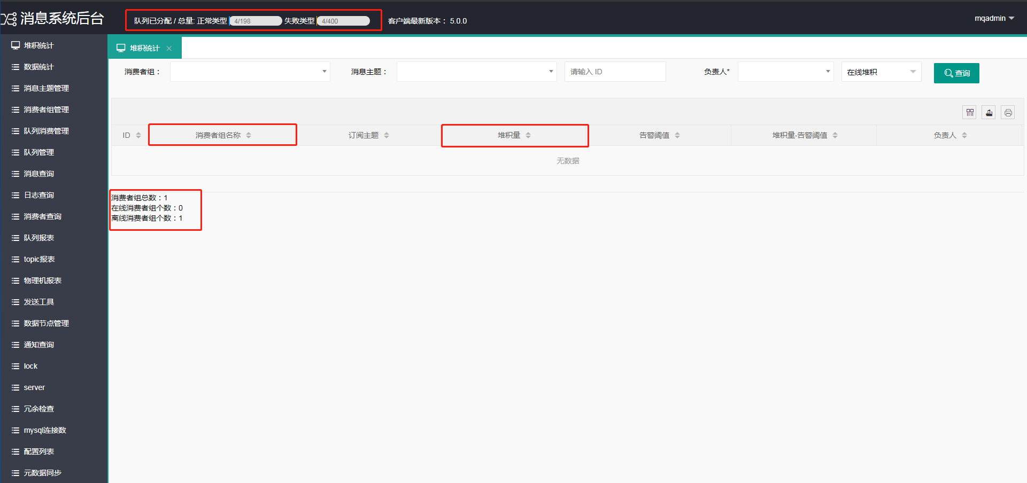Viewport: 1027px width, 483px height.
Task: Open 发送工具 from the sidebar
Action: point(53,302)
